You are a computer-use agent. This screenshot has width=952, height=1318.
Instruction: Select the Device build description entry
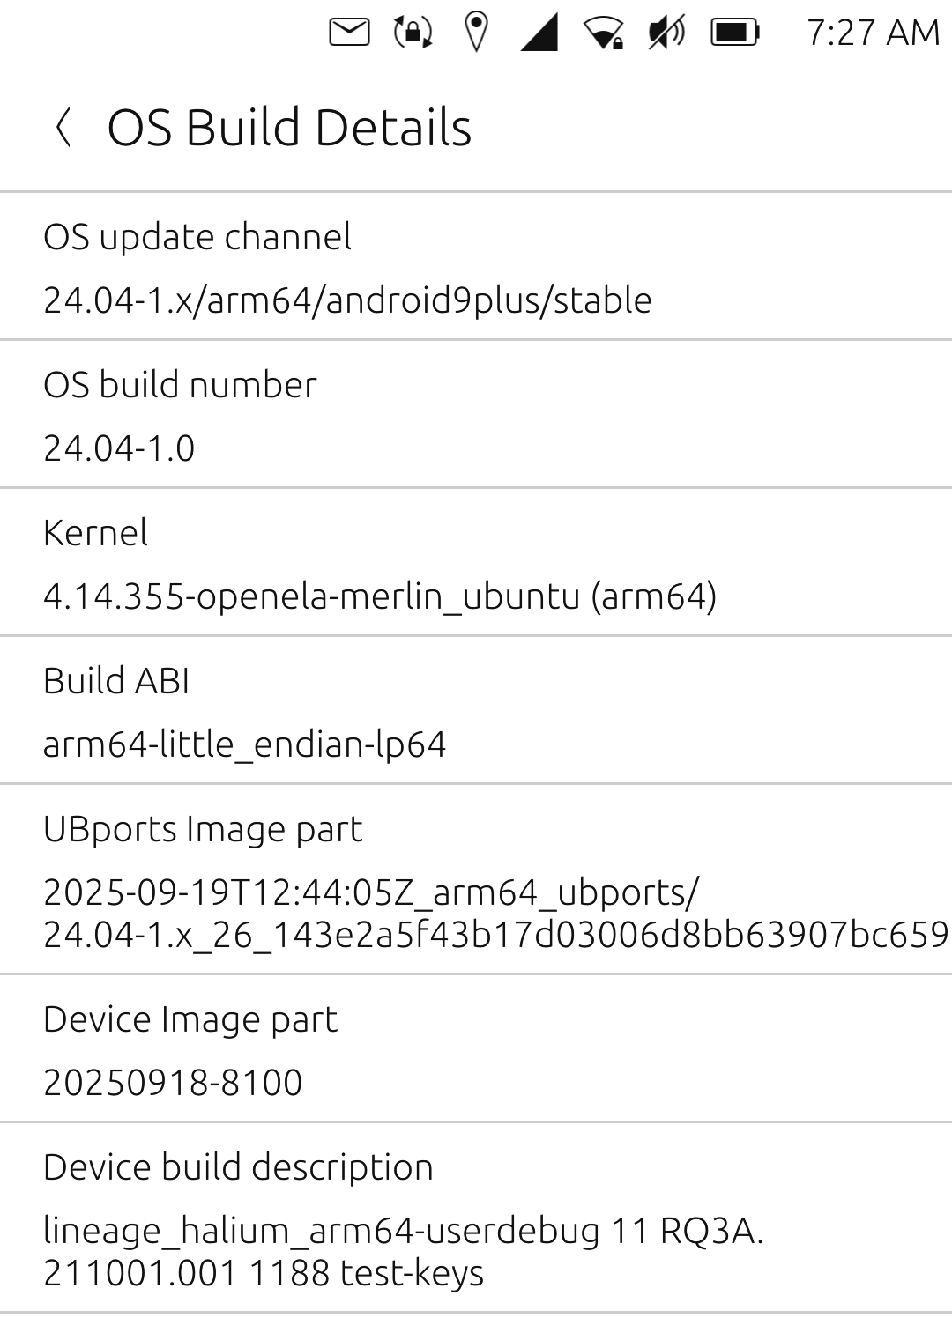pyautogui.click(x=476, y=1218)
